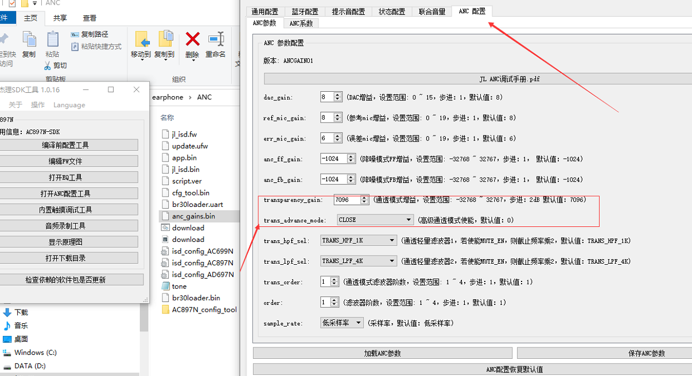Switch to the 共享 ribbon tab
This screenshot has width=692, height=376.
(x=60, y=18)
